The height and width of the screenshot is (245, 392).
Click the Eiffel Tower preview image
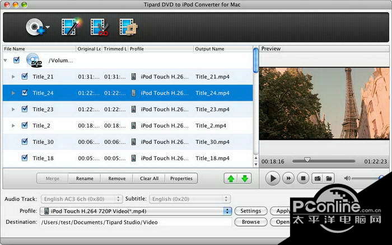pyautogui.click(x=324, y=103)
